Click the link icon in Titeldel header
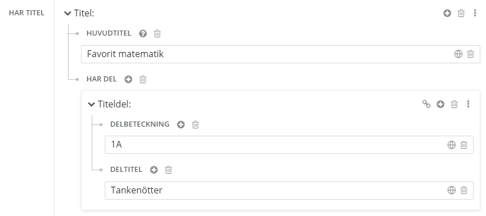The width and height of the screenshot is (486, 216). point(427,104)
